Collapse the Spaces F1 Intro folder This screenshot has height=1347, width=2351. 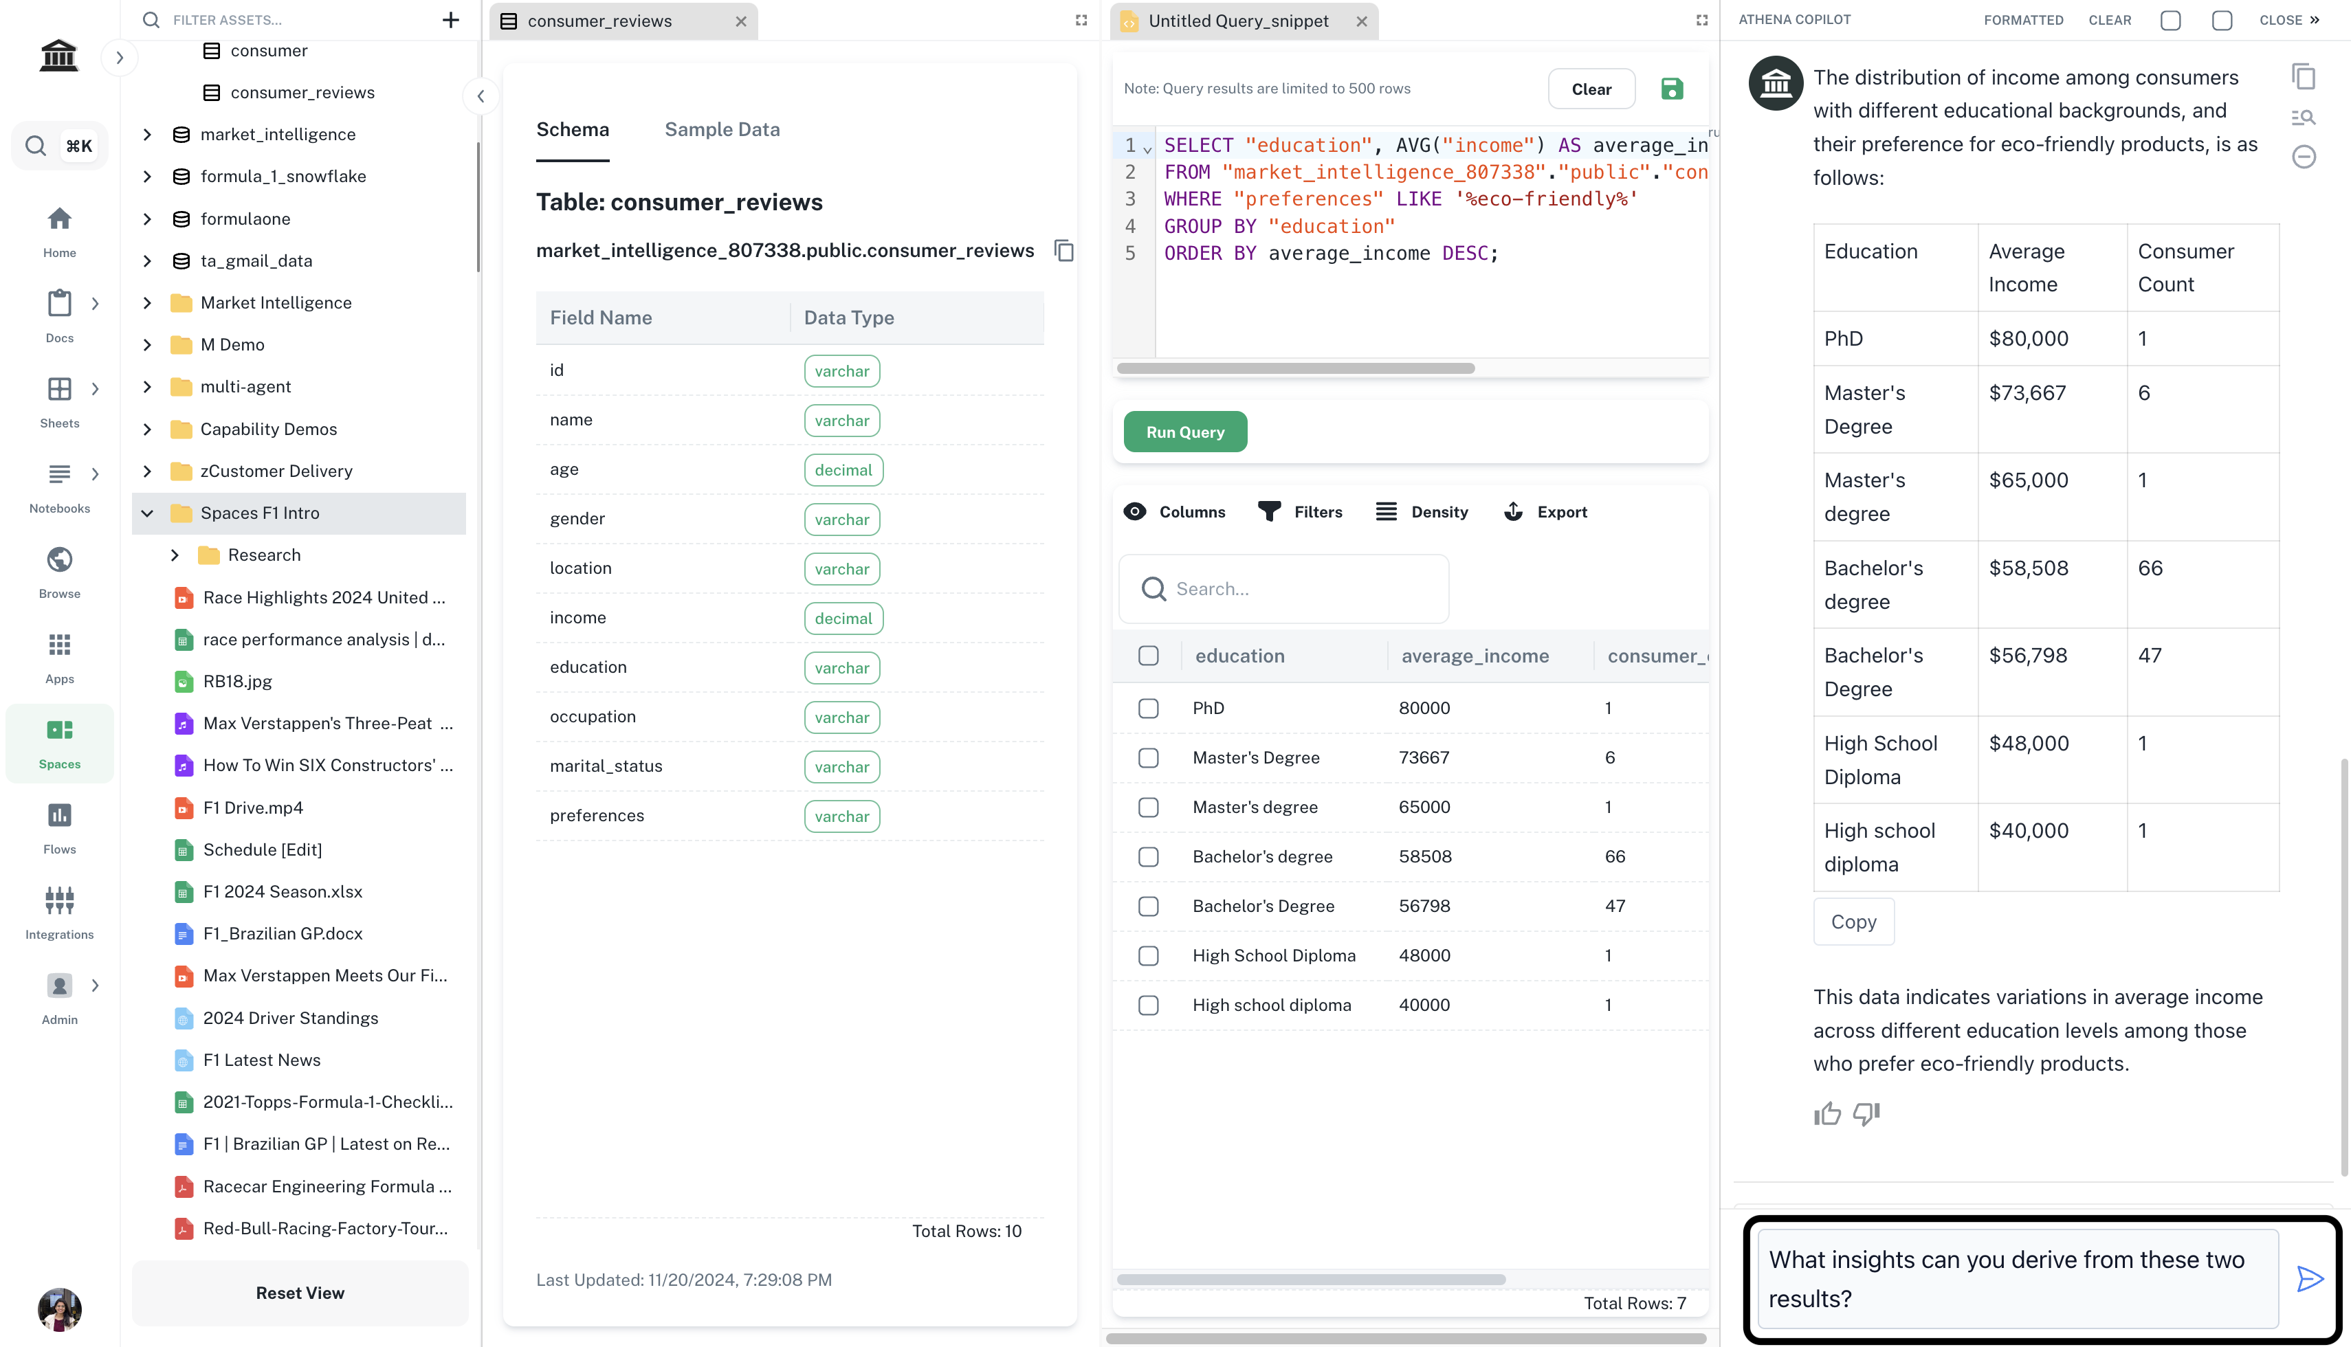(x=147, y=513)
